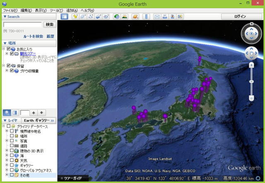The height and width of the screenshot is (183, 265).
Task: Click the look joystick eye control
Action: (x=251, y=34)
